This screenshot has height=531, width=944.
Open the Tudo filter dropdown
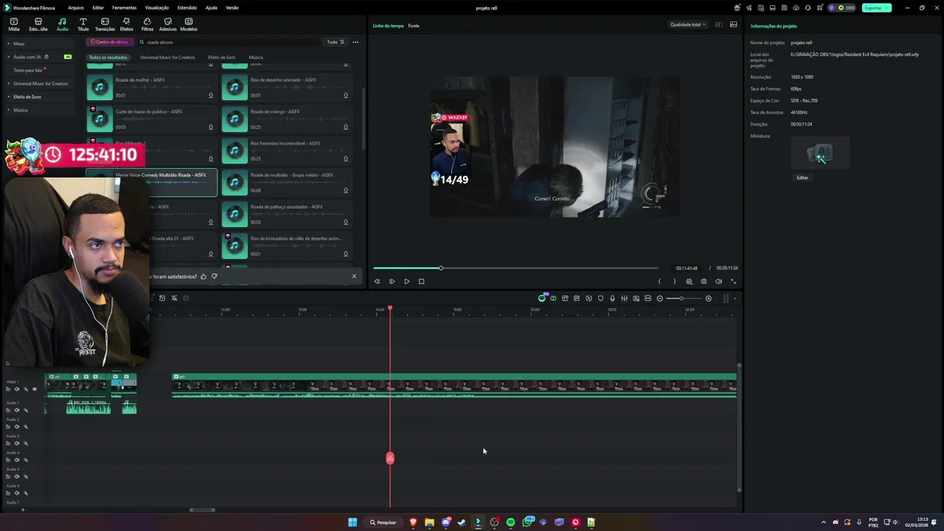(x=336, y=42)
